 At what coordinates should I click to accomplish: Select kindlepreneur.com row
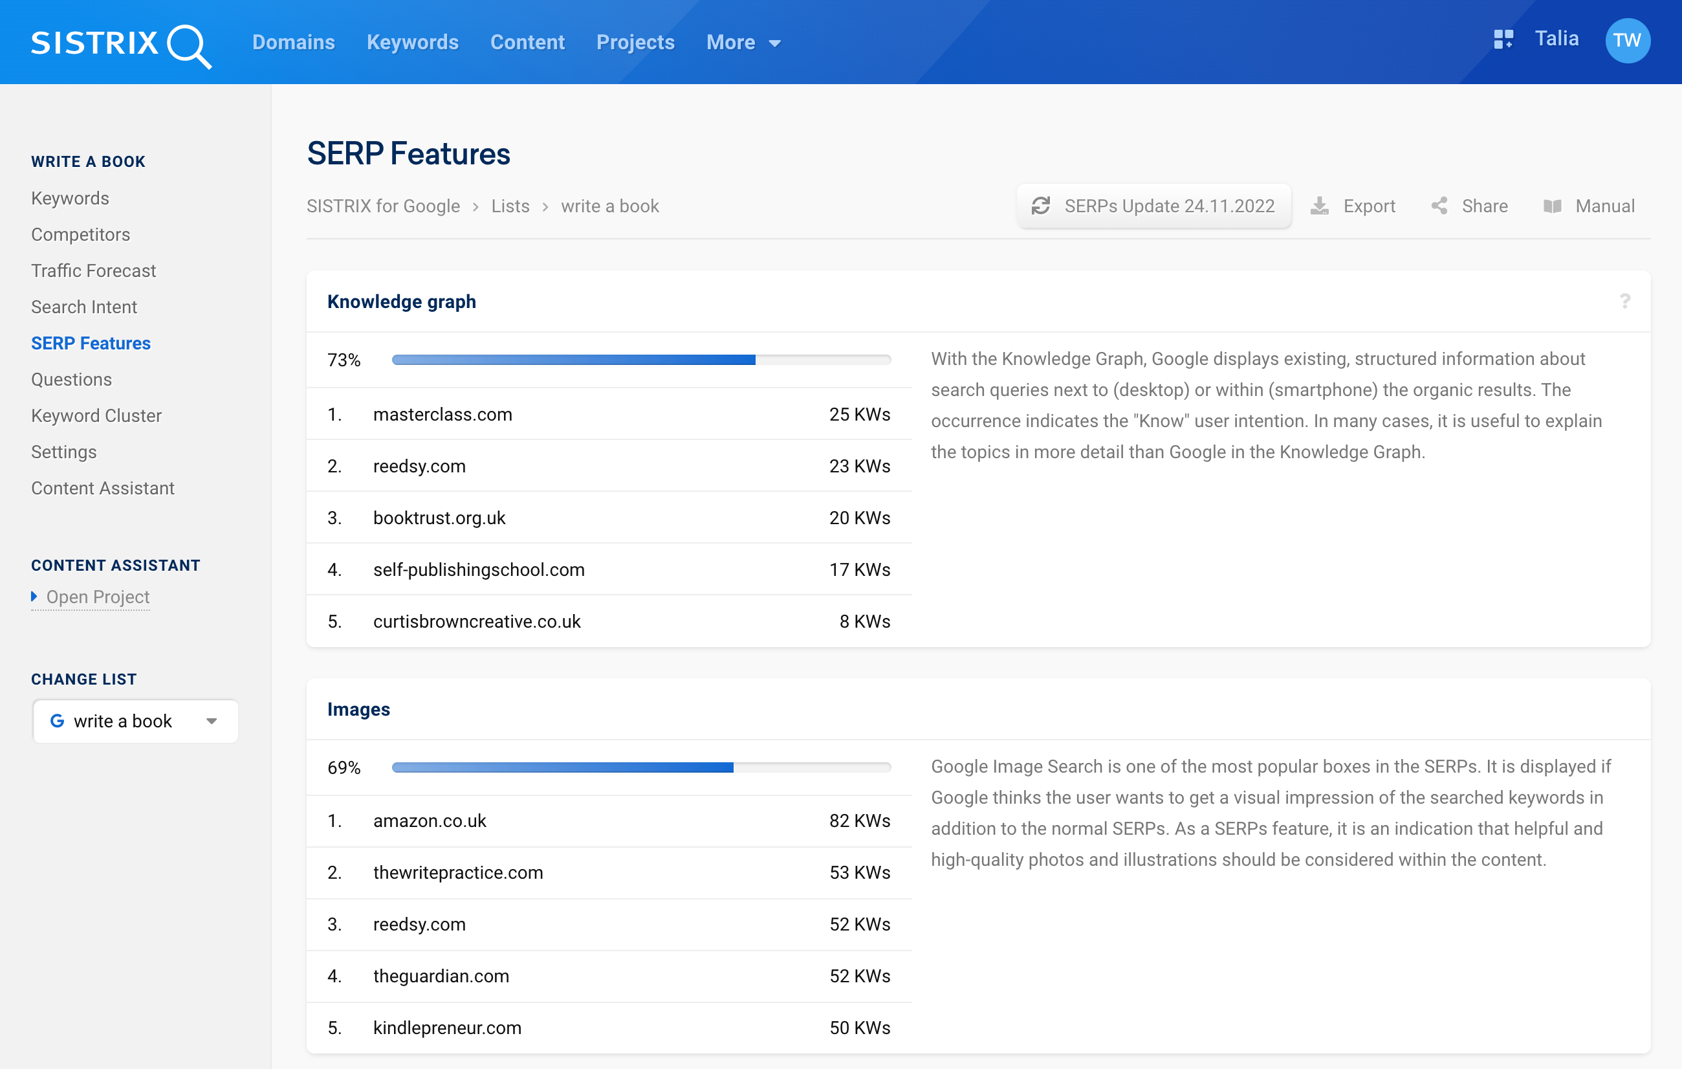pos(609,1028)
